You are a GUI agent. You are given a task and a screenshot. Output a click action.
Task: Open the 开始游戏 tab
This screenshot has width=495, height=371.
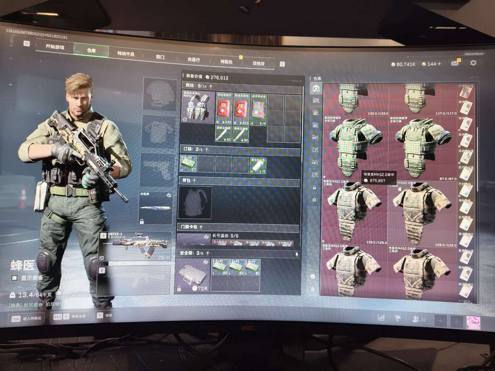[x=55, y=47]
